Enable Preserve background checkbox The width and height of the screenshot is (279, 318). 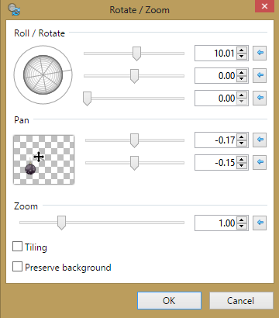point(17,266)
